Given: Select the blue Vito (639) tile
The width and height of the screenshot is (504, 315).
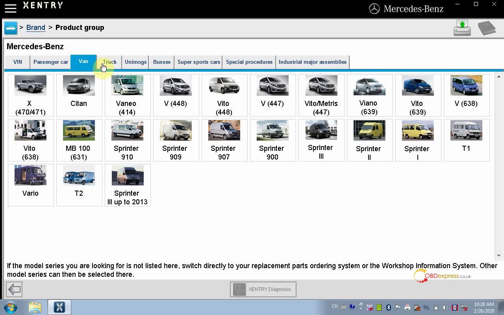Looking at the screenshot, I should coord(418,95).
